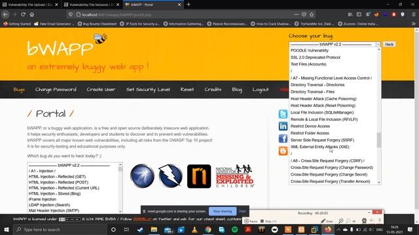This screenshot has width=419, height=235.
Task: Open the browser Home page icon
Action: (32, 14)
